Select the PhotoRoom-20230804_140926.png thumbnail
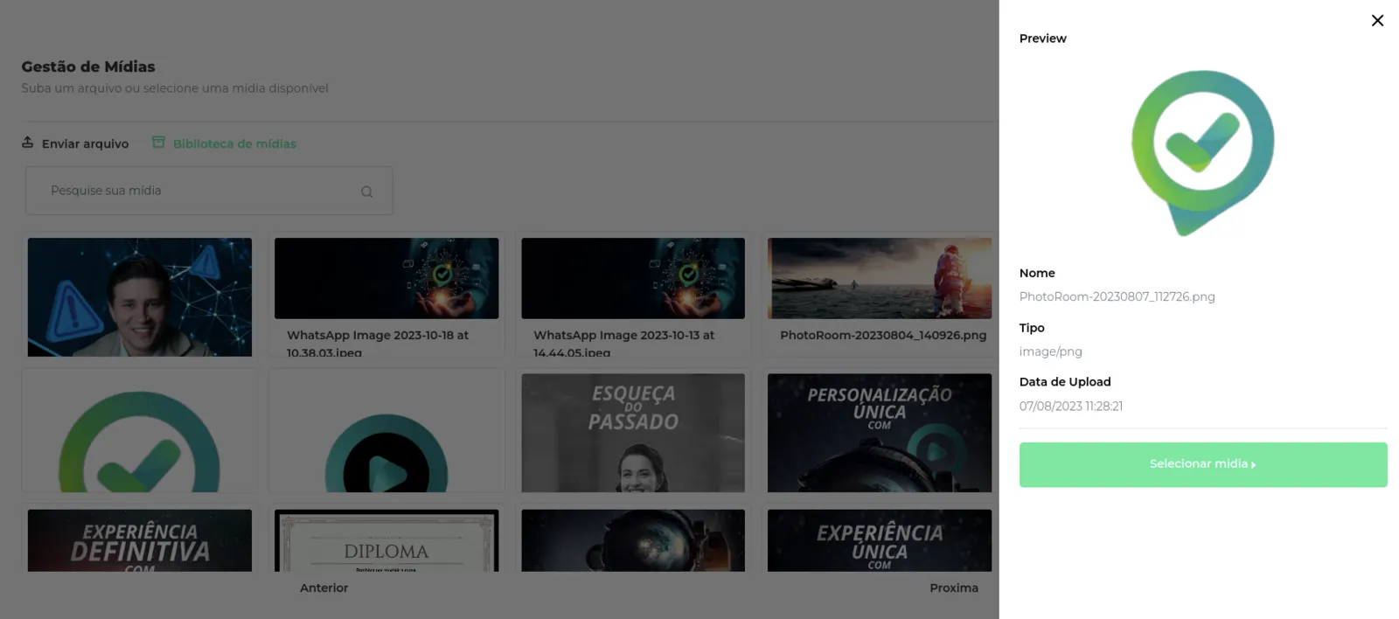Viewport: 1399px width, 619px height. click(x=880, y=278)
